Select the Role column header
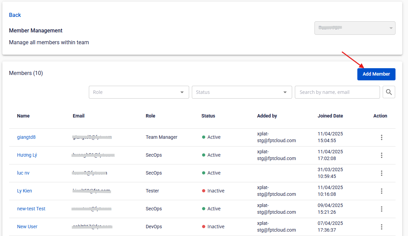 [151, 116]
